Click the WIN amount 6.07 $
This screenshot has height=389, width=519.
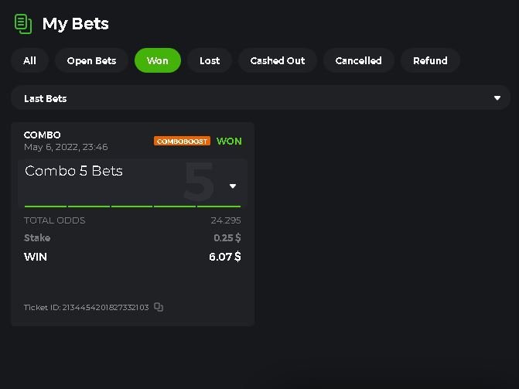224,257
